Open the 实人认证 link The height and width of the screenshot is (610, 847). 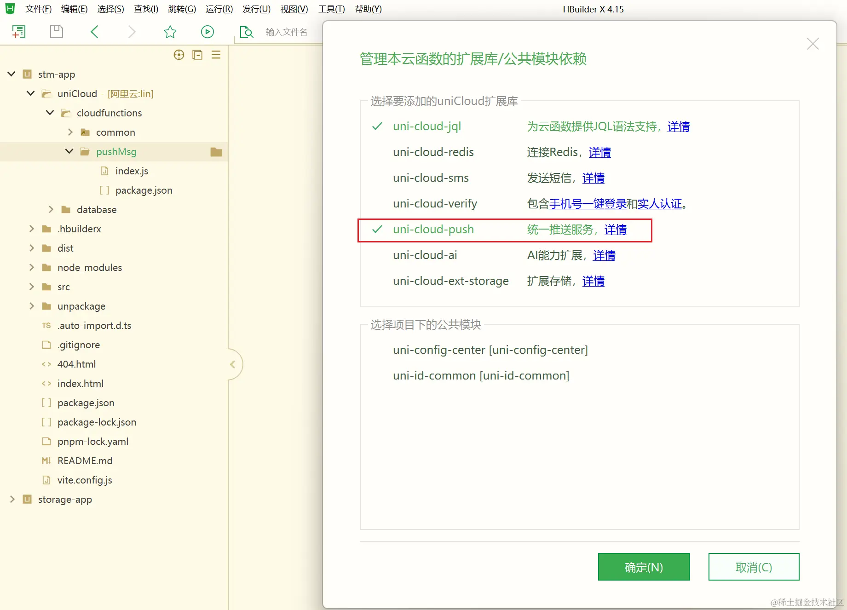pyautogui.click(x=659, y=204)
